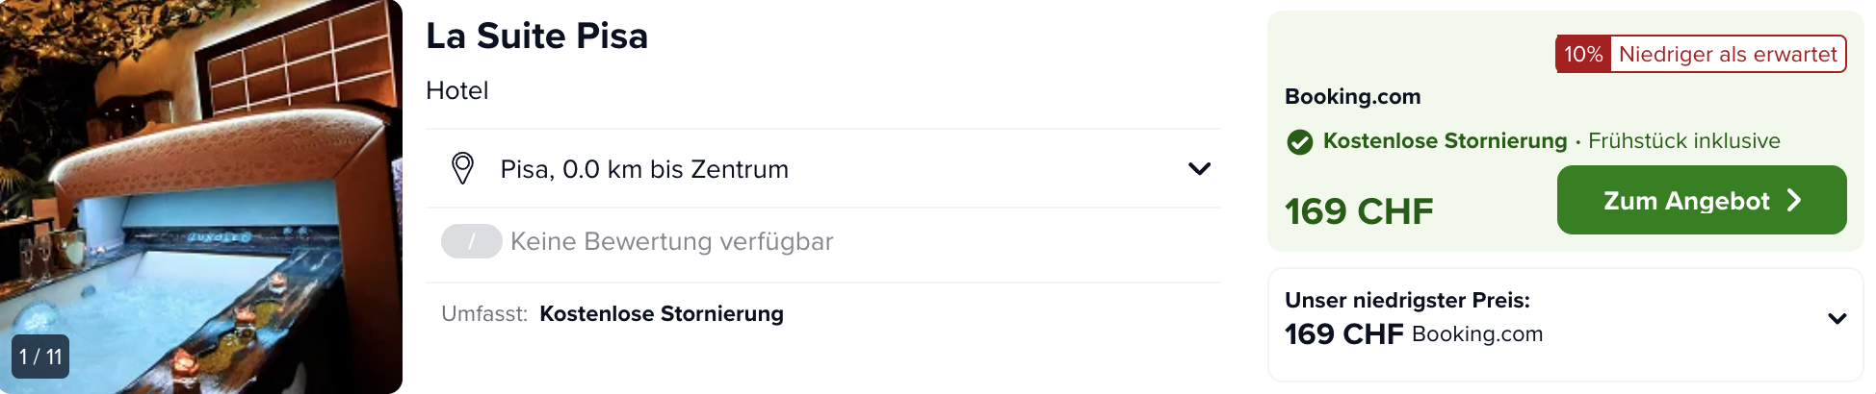This screenshot has height=394, width=1876.
Task: Click the 10% discount badge
Action: (x=1583, y=54)
